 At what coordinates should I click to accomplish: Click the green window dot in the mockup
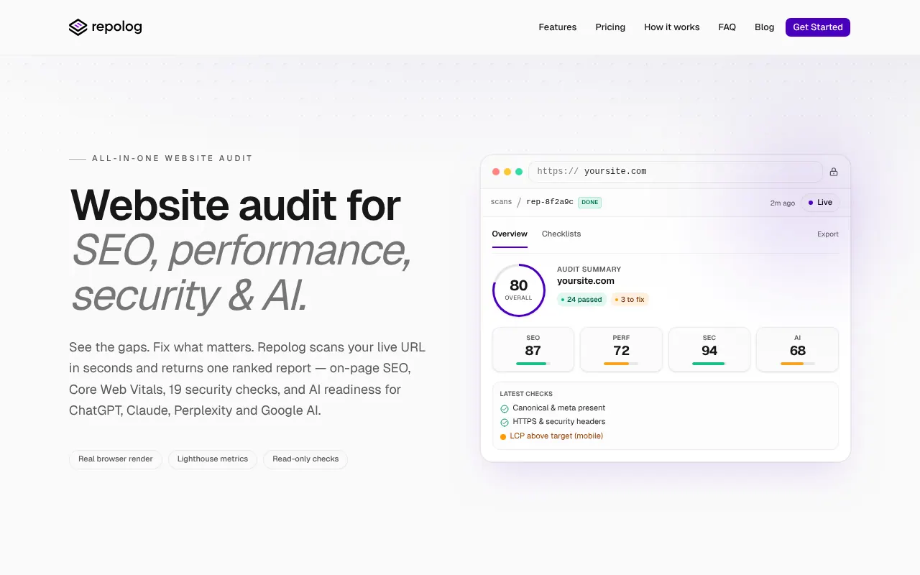click(x=519, y=172)
